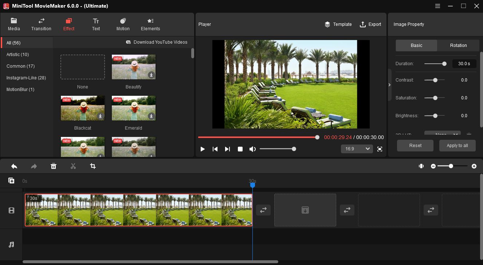Image resolution: width=483 pixels, height=265 pixels.
Task: Open the 16:9 aspect ratio dropdown
Action: 357,149
